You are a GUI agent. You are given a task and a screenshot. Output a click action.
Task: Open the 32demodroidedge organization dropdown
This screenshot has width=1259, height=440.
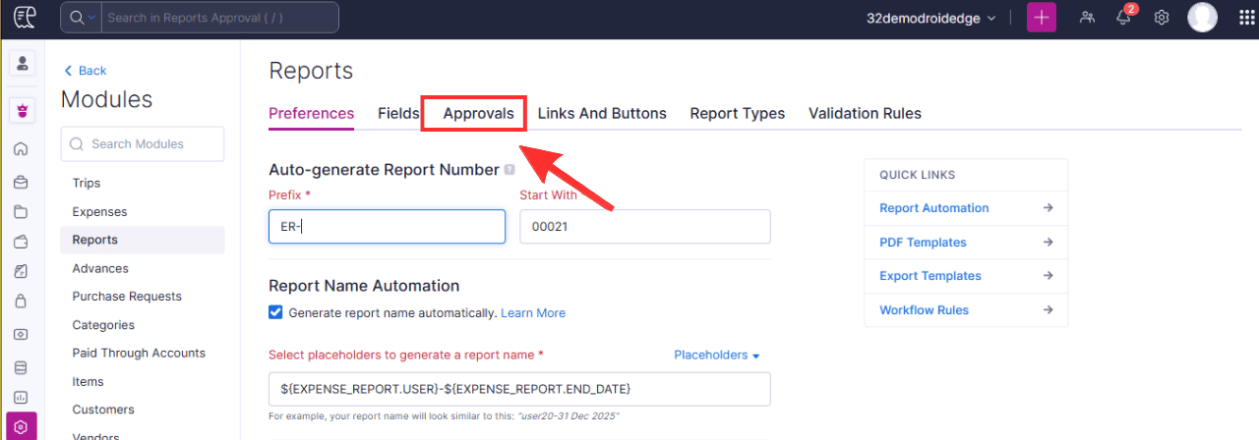point(930,18)
